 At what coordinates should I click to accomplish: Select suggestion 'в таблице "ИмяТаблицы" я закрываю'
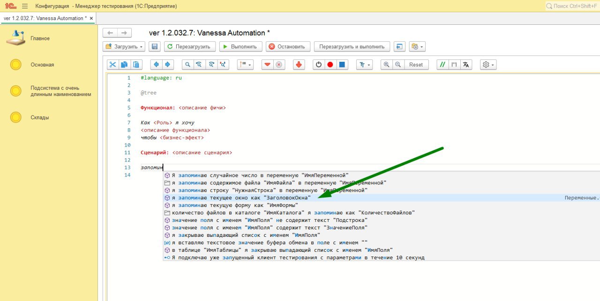[382, 250]
